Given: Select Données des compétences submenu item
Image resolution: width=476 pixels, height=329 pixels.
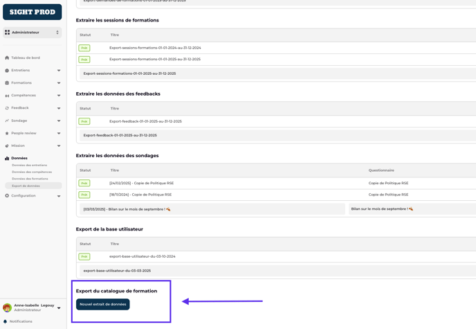Looking at the screenshot, I should (x=32, y=172).
